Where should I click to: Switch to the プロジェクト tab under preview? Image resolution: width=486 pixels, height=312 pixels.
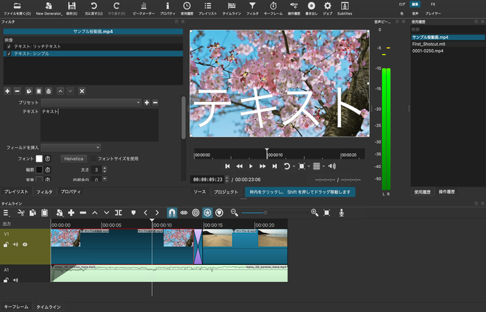click(226, 191)
